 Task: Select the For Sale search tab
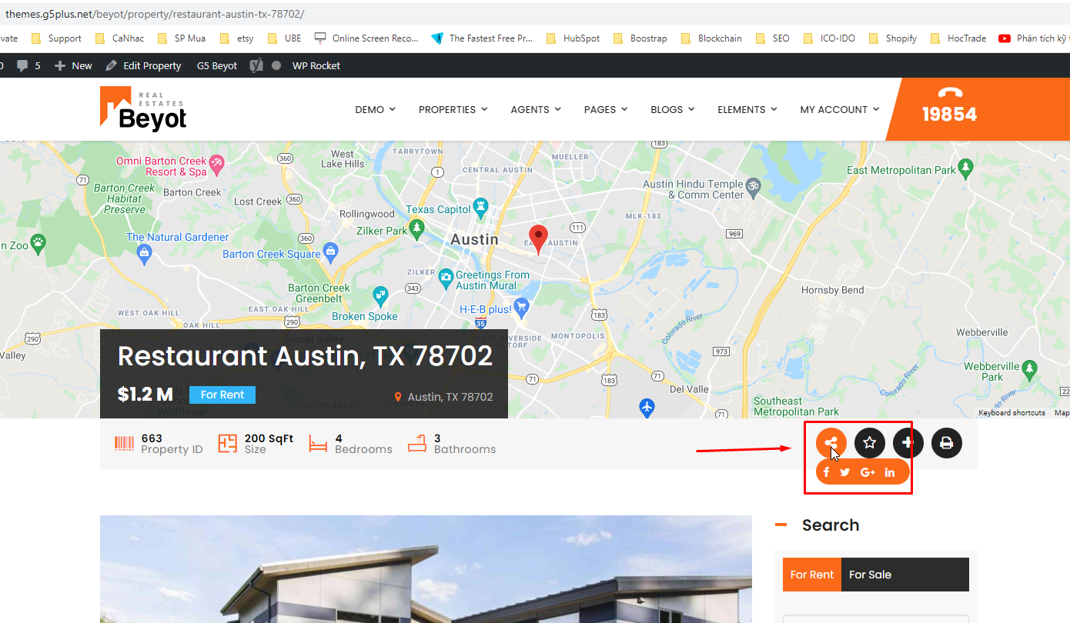[870, 575]
